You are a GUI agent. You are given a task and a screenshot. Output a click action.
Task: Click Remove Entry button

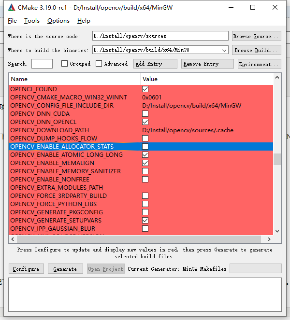[x=207, y=64]
